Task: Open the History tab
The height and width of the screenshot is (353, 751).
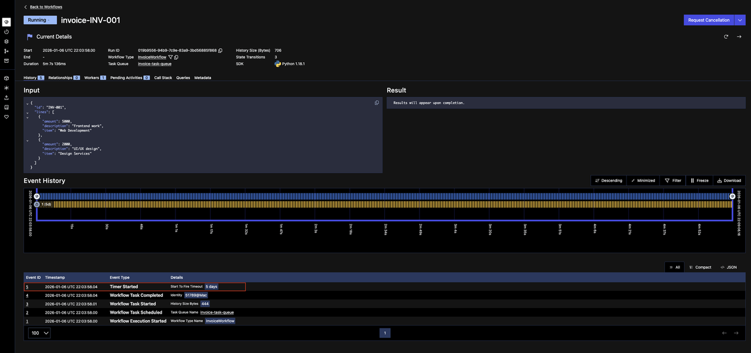Action: click(x=33, y=77)
